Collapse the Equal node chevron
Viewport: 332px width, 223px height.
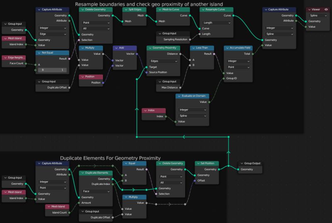[126, 163]
